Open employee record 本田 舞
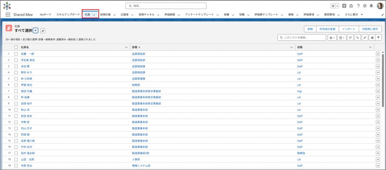The image size is (386, 170). [26, 66]
